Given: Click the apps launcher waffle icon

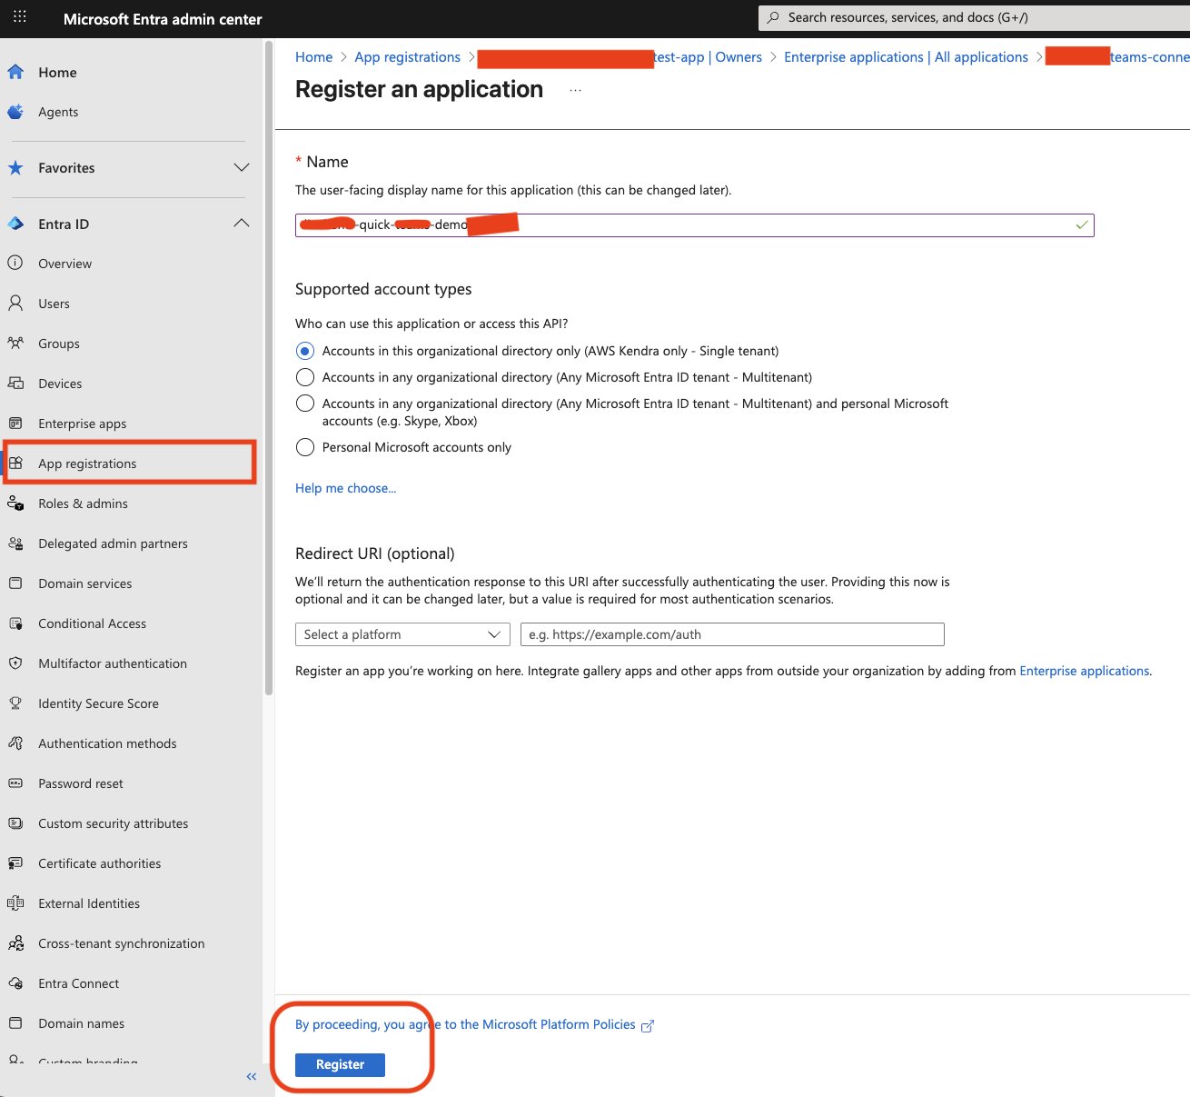Looking at the screenshot, I should [20, 17].
